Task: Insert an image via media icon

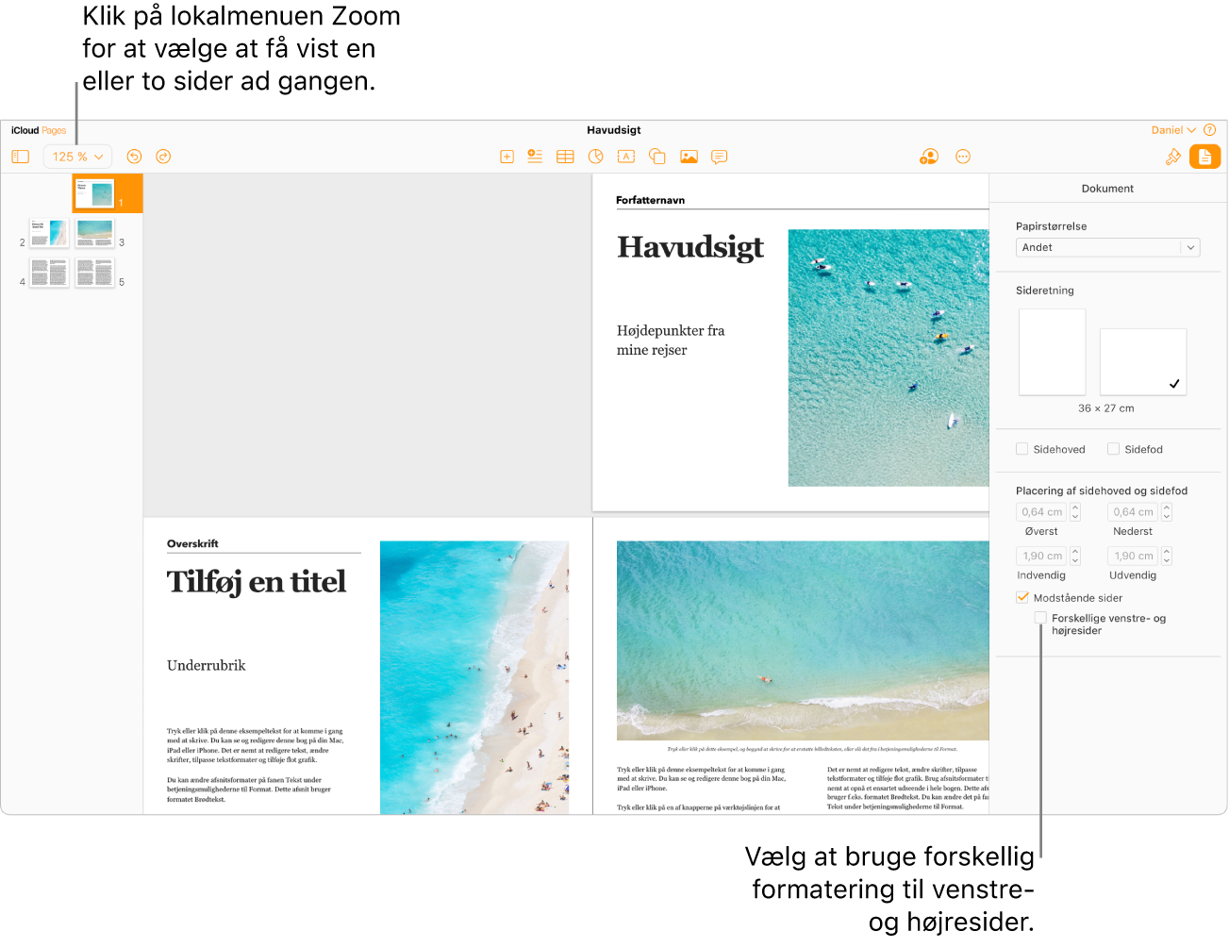Action: [689, 157]
